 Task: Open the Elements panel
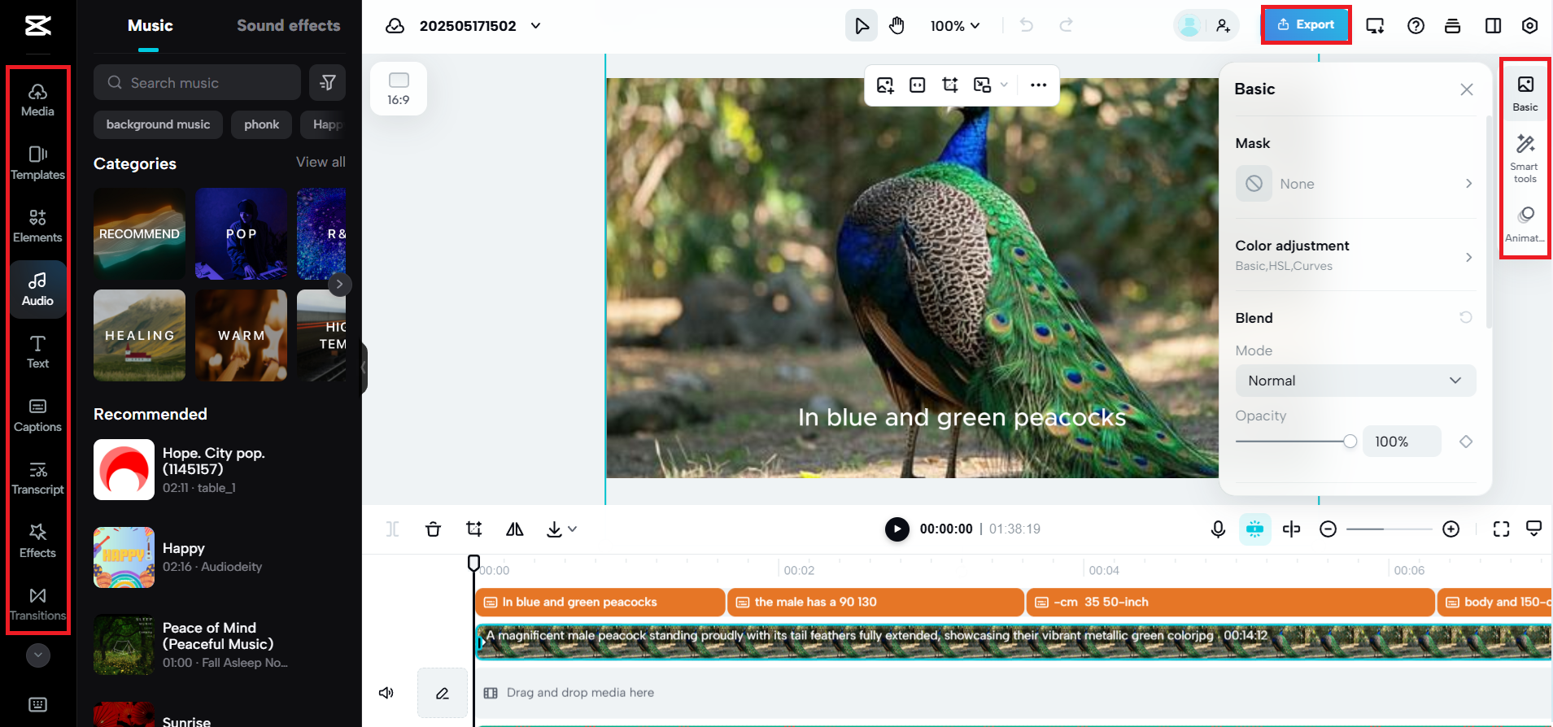pos(37,226)
